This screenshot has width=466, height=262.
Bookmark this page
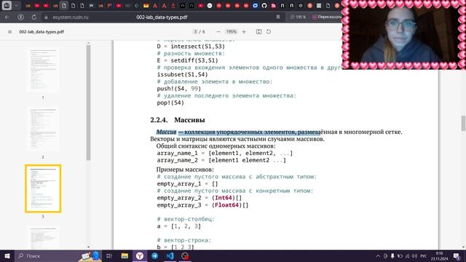[278, 17]
